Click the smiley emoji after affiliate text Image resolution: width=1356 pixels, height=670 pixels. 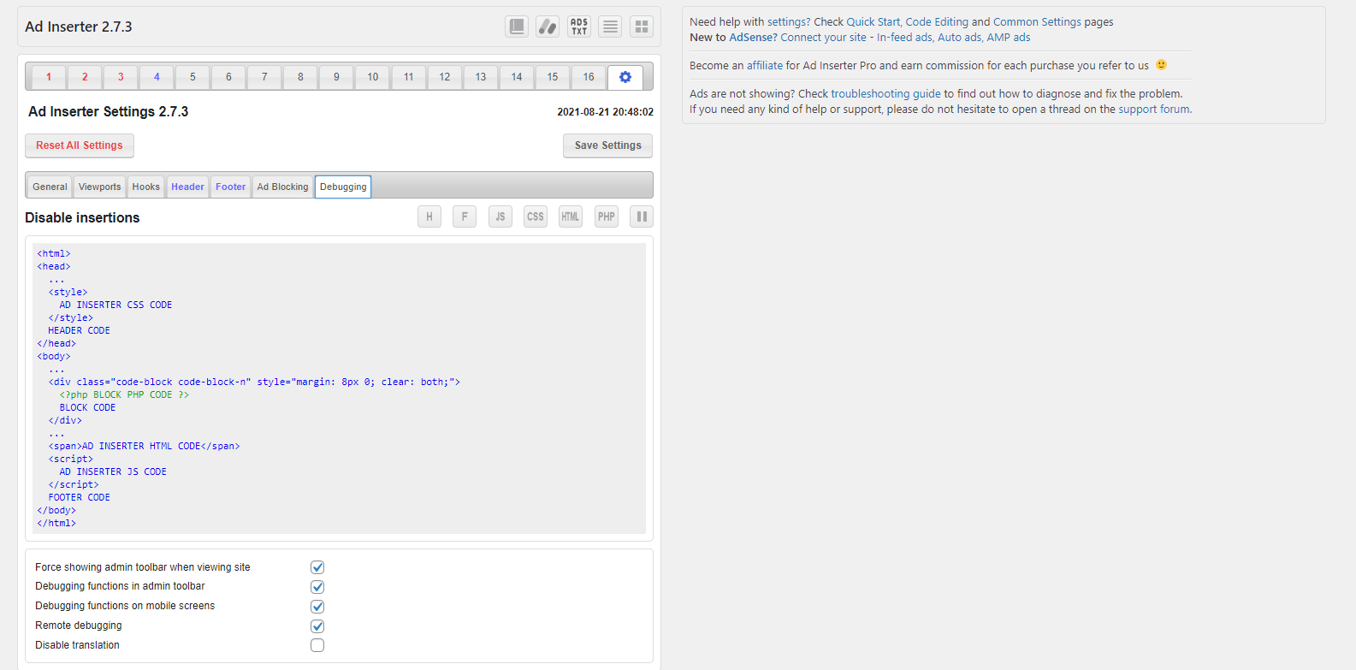point(1161,65)
